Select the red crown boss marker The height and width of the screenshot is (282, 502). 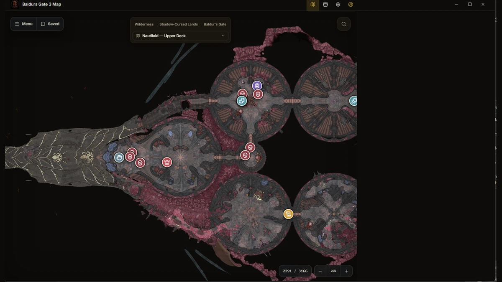[x=167, y=162]
